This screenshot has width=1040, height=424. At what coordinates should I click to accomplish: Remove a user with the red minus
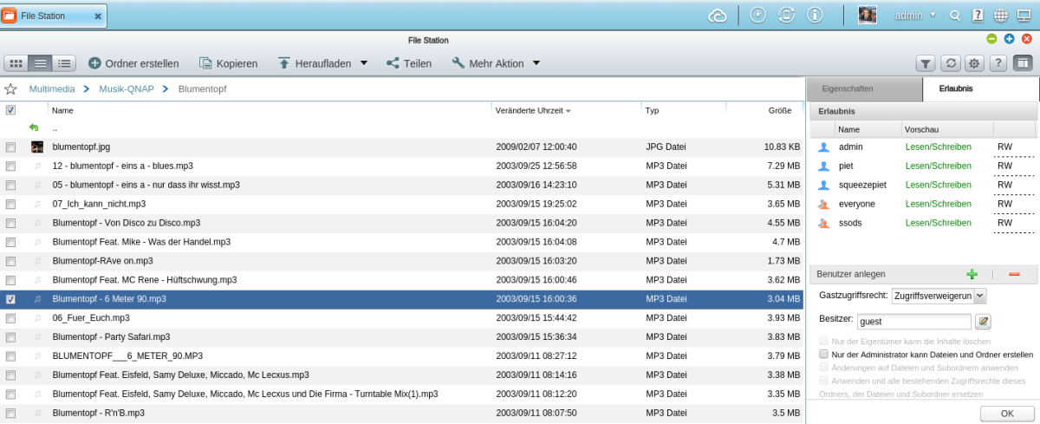coord(1014,274)
